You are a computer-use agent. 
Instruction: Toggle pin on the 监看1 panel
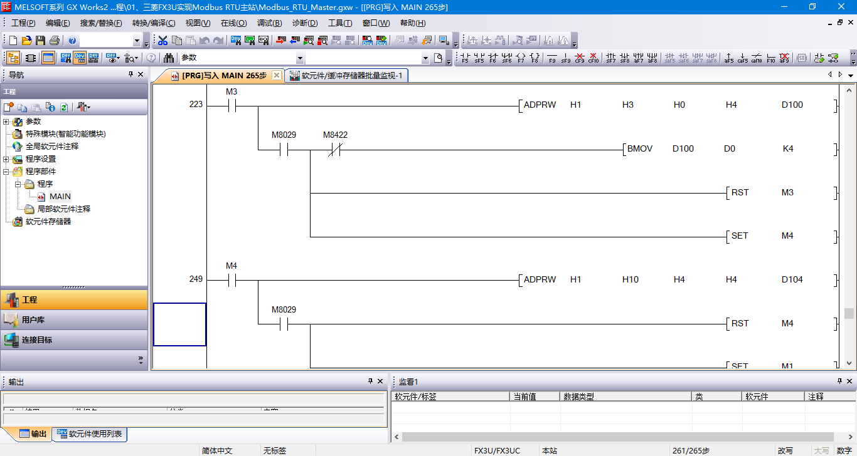pyautogui.click(x=839, y=381)
